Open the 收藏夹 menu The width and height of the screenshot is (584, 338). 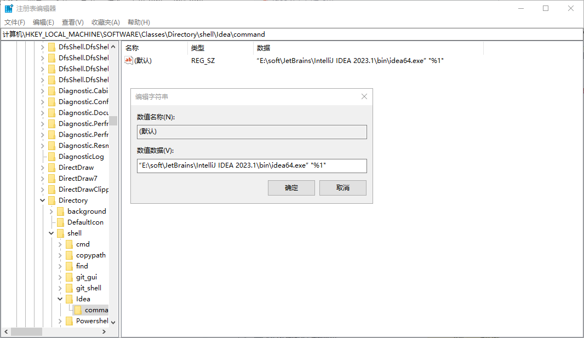point(105,22)
